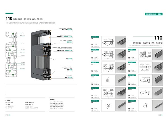Viewport: 168px width, 126px height.
Task: Click the "PAGE" footer on the right page
Action: click(x=160, y=115)
